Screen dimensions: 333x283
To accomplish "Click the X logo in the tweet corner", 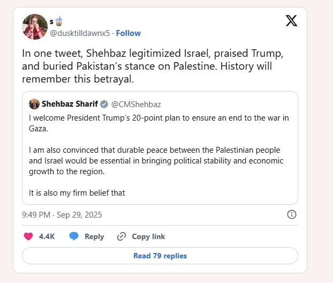I will [x=291, y=21].
